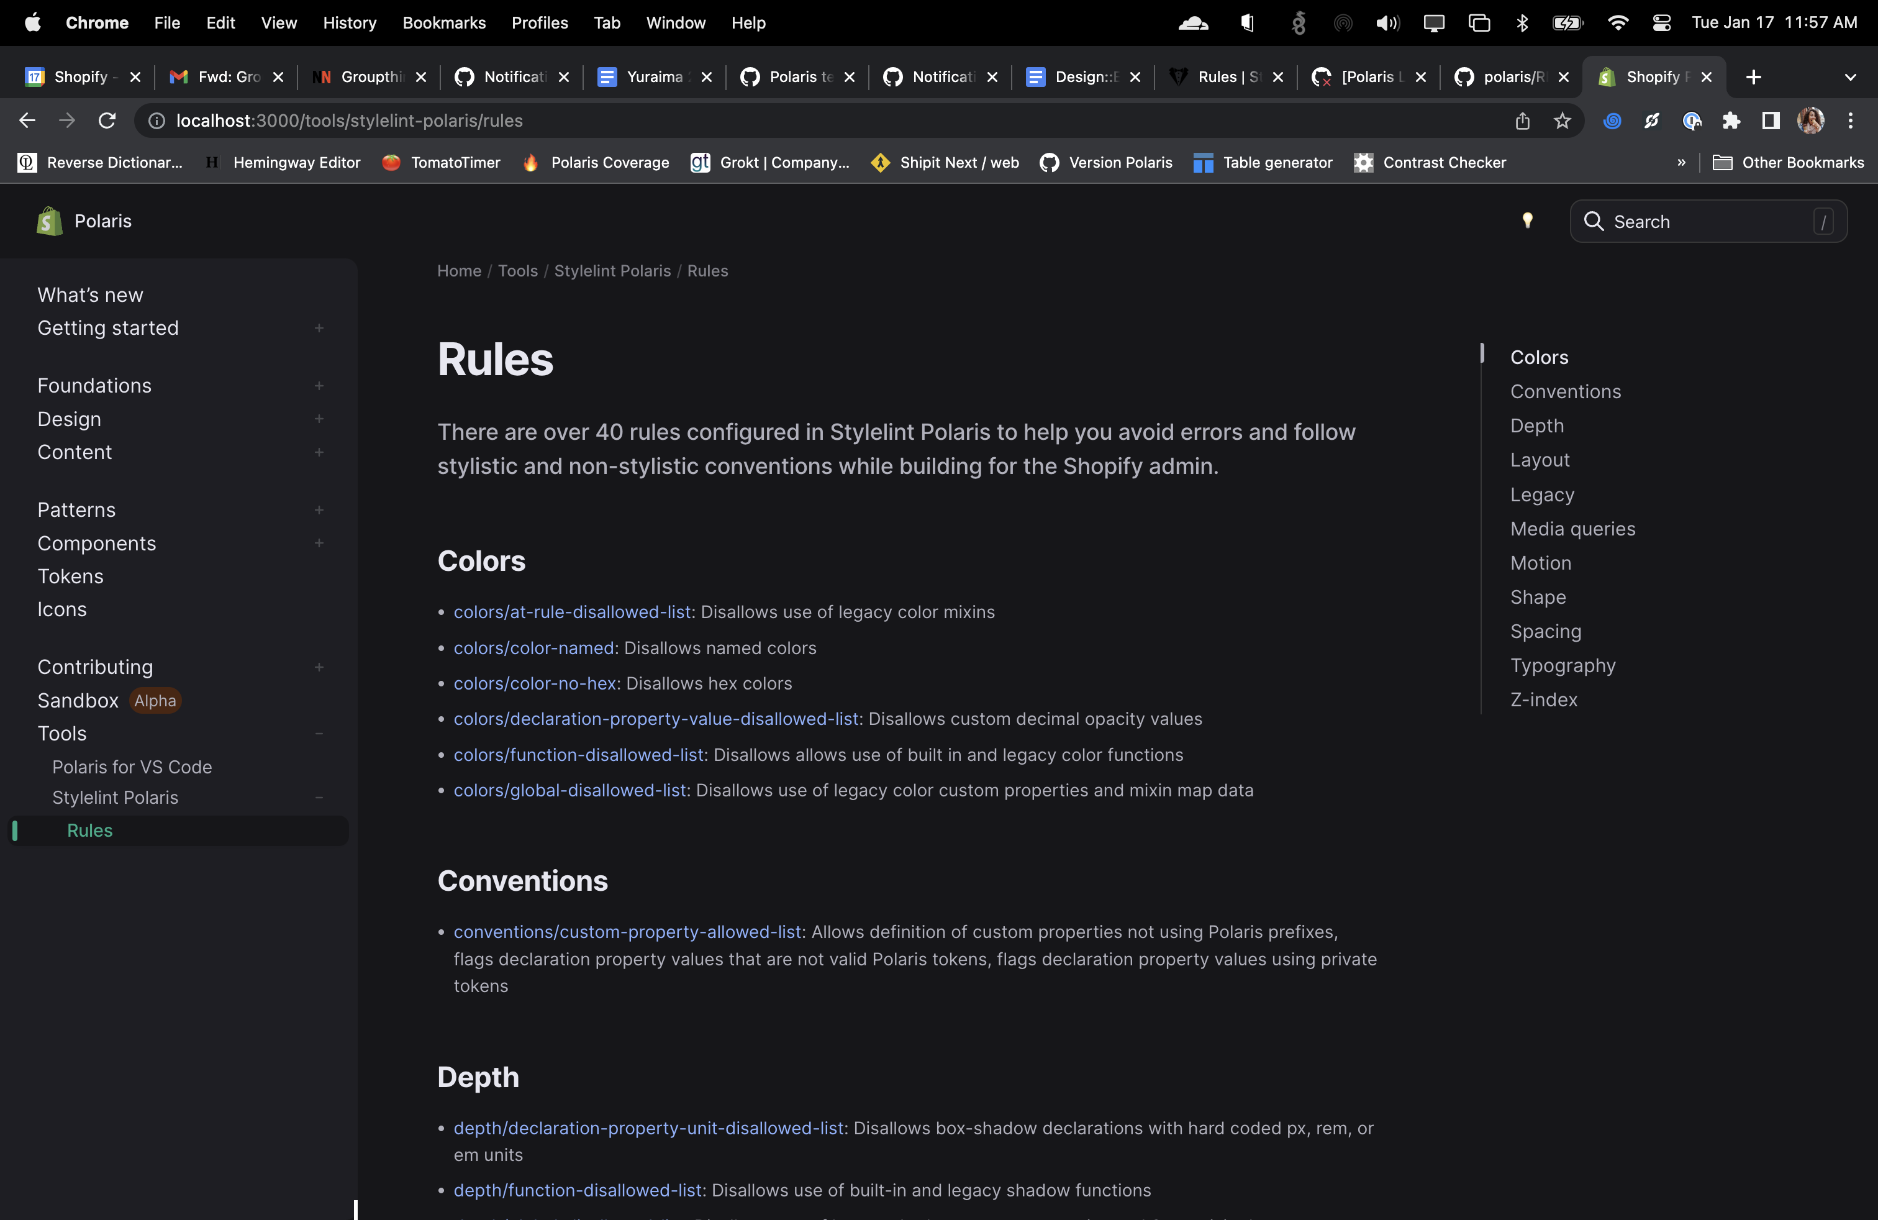Open macOS Control Center icon
The height and width of the screenshot is (1220, 1878).
pos(1661,23)
